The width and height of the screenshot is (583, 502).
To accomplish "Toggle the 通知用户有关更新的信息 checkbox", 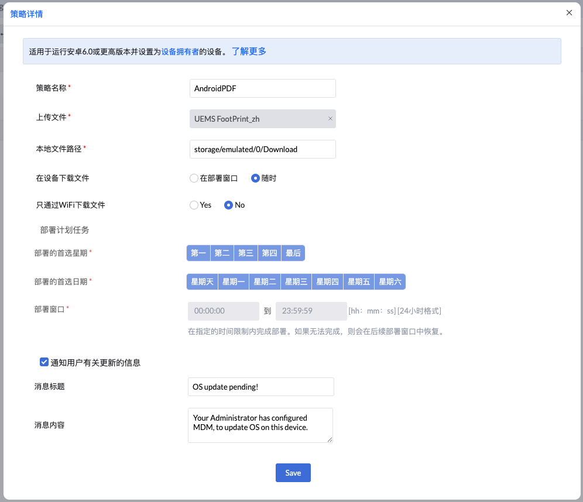I will (x=44, y=362).
